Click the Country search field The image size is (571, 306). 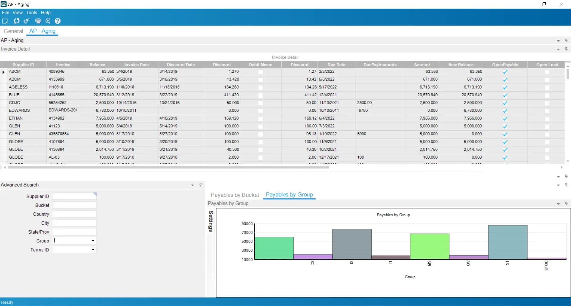tap(74, 214)
